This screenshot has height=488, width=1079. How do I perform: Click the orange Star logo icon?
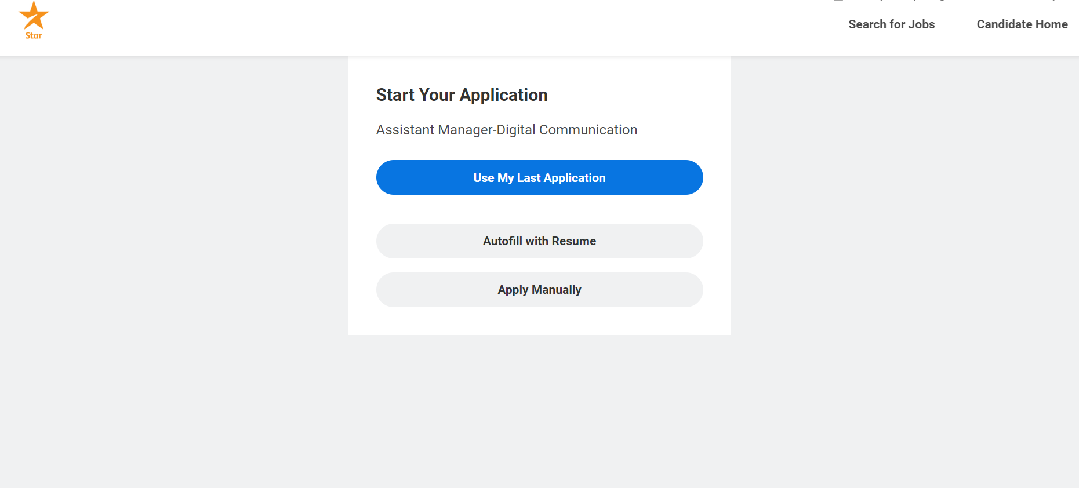tap(34, 15)
